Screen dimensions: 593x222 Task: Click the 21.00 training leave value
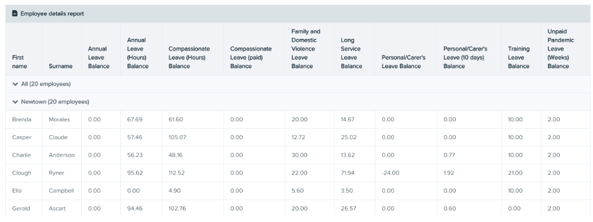coord(515,173)
